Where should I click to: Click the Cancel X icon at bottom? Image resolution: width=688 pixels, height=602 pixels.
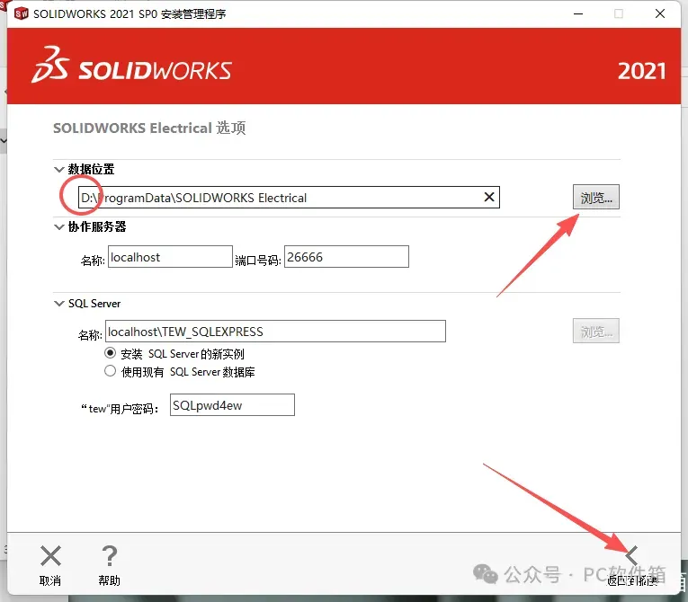(x=50, y=556)
